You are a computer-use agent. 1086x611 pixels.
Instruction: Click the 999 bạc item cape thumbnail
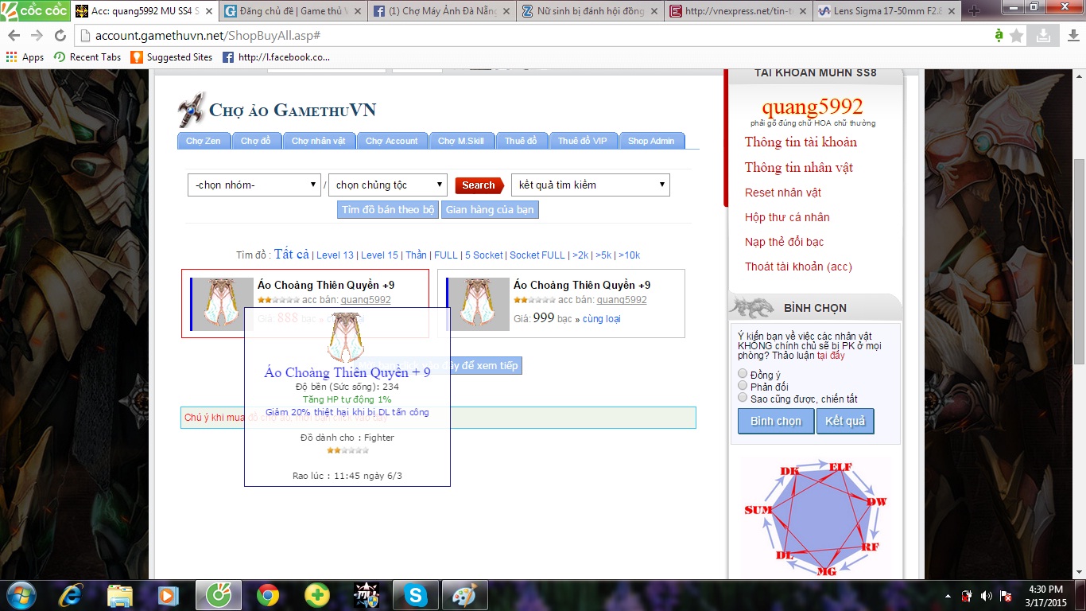click(x=478, y=304)
